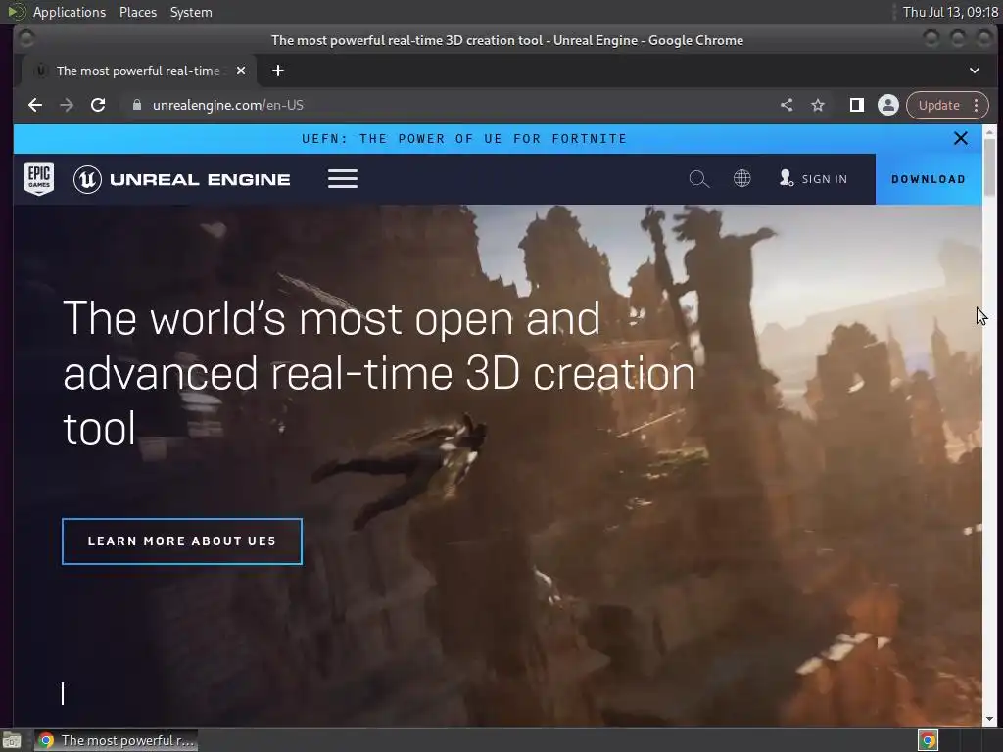The image size is (1003, 752).
Task: Click the show desktop taskbar icon
Action: point(12,741)
